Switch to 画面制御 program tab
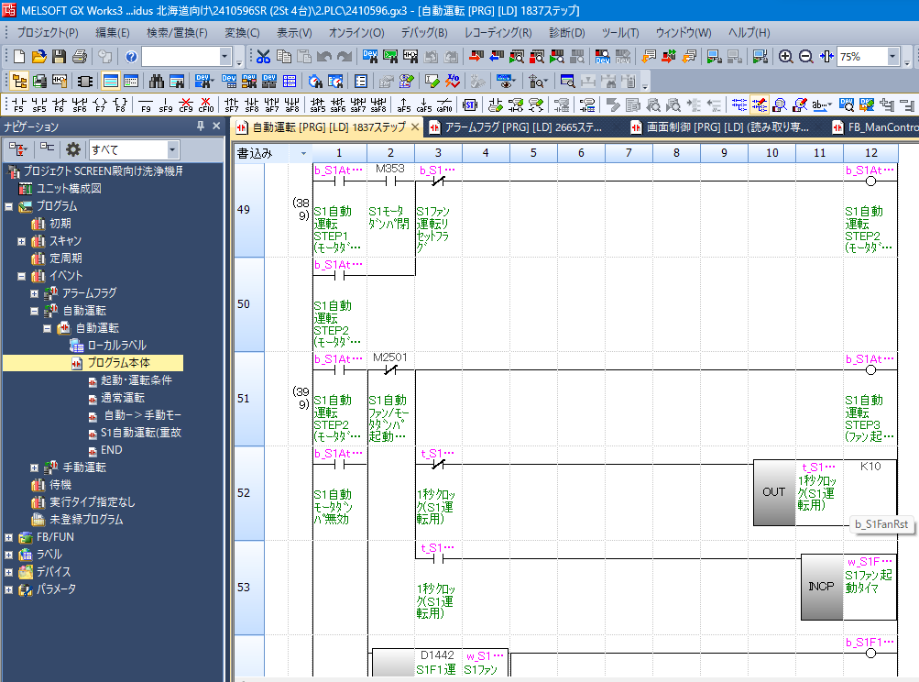This screenshot has width=919, height=682. tap(727, 127)
